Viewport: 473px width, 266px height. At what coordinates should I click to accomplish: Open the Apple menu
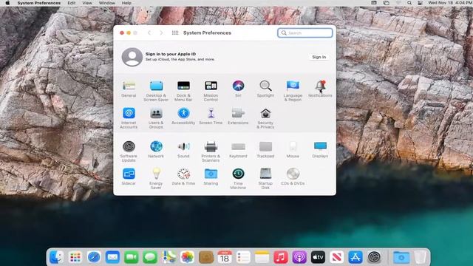click(x=7, y=3)
